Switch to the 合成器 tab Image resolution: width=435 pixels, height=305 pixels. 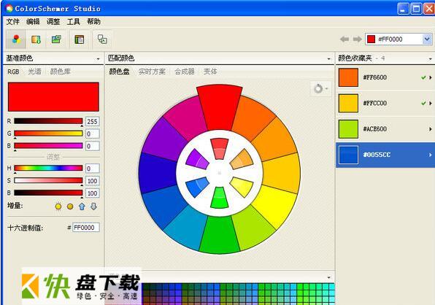(x=185, y=72)
